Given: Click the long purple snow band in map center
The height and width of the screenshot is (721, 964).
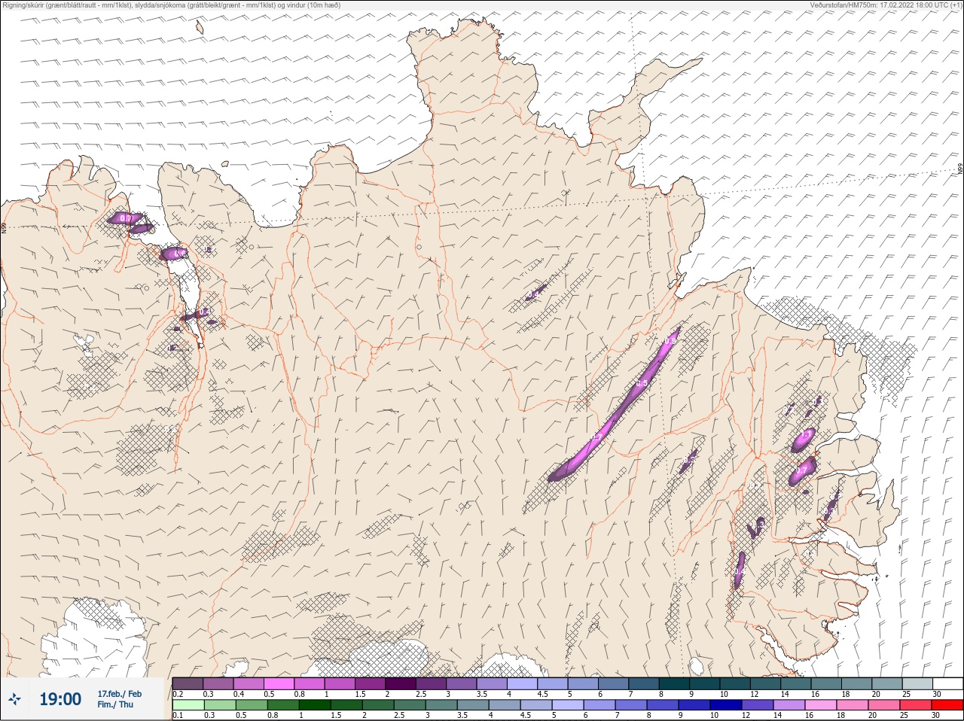Looking at the screenshot, I should tap(614, 406).
